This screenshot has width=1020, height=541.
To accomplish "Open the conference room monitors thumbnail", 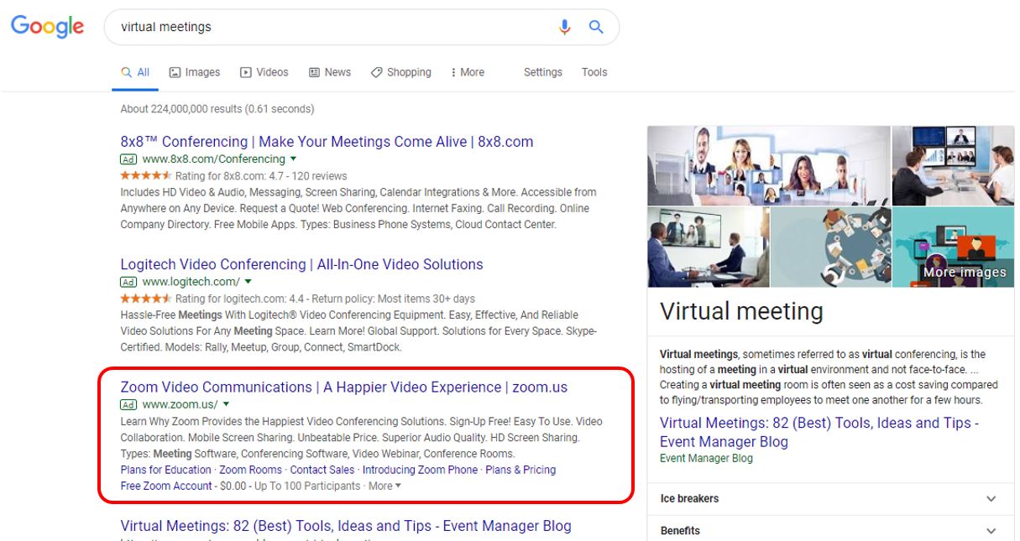I will click(x=953, y=165).
